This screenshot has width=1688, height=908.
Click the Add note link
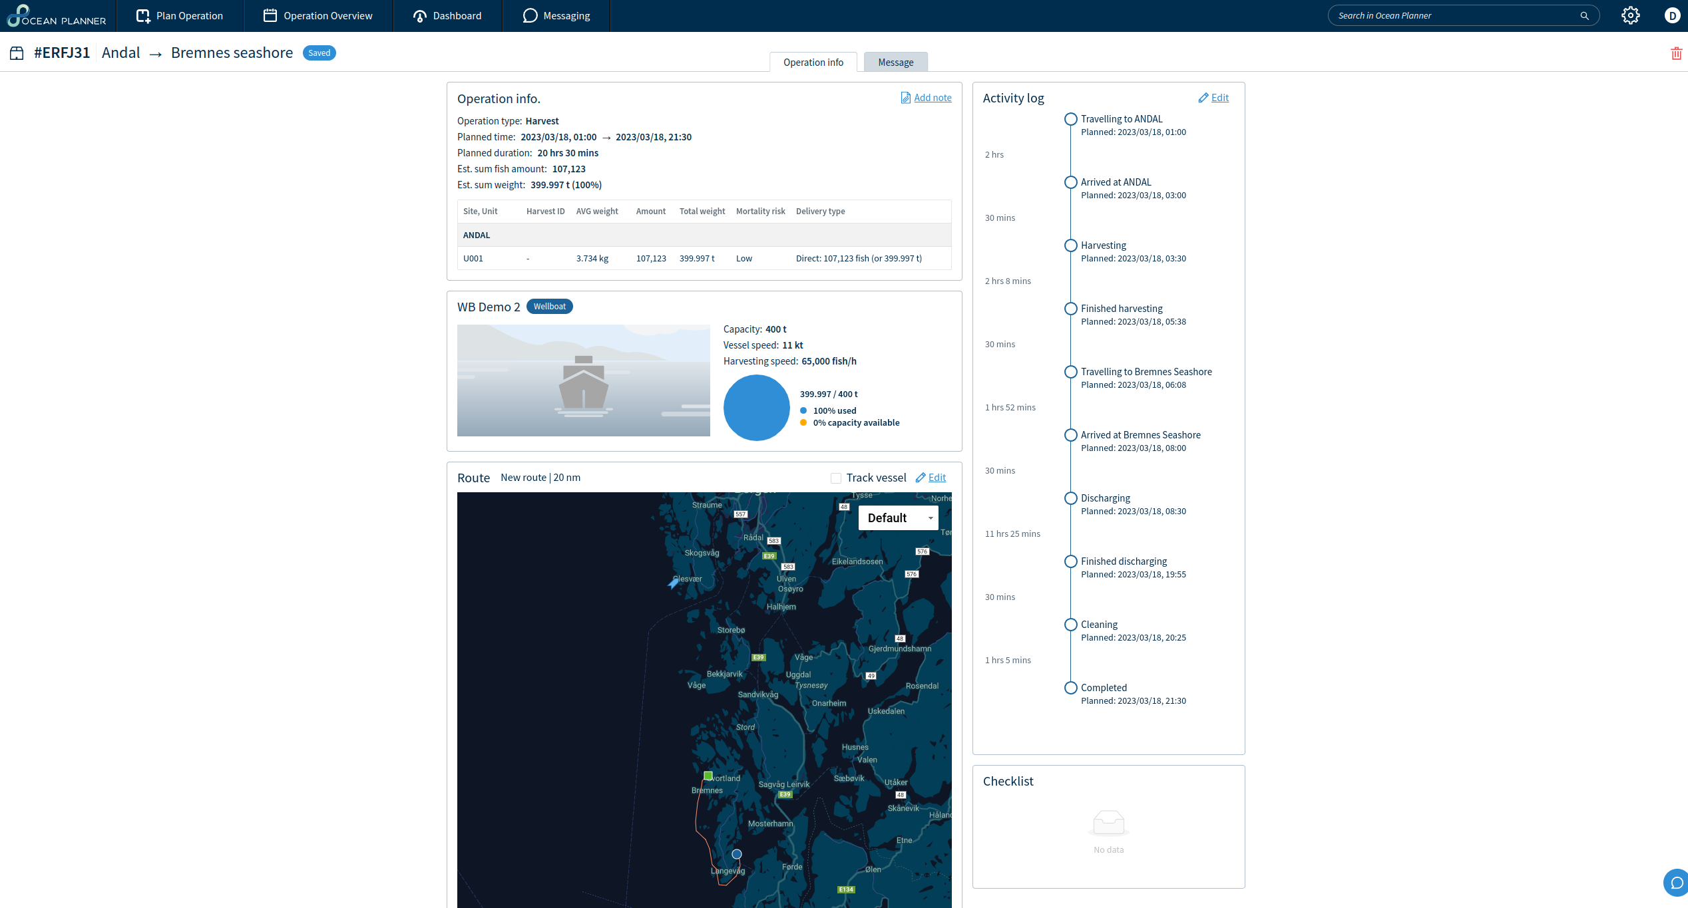tap(932, 98)
